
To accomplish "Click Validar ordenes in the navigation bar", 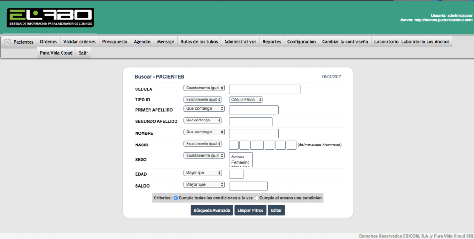I will click(80, 42).
